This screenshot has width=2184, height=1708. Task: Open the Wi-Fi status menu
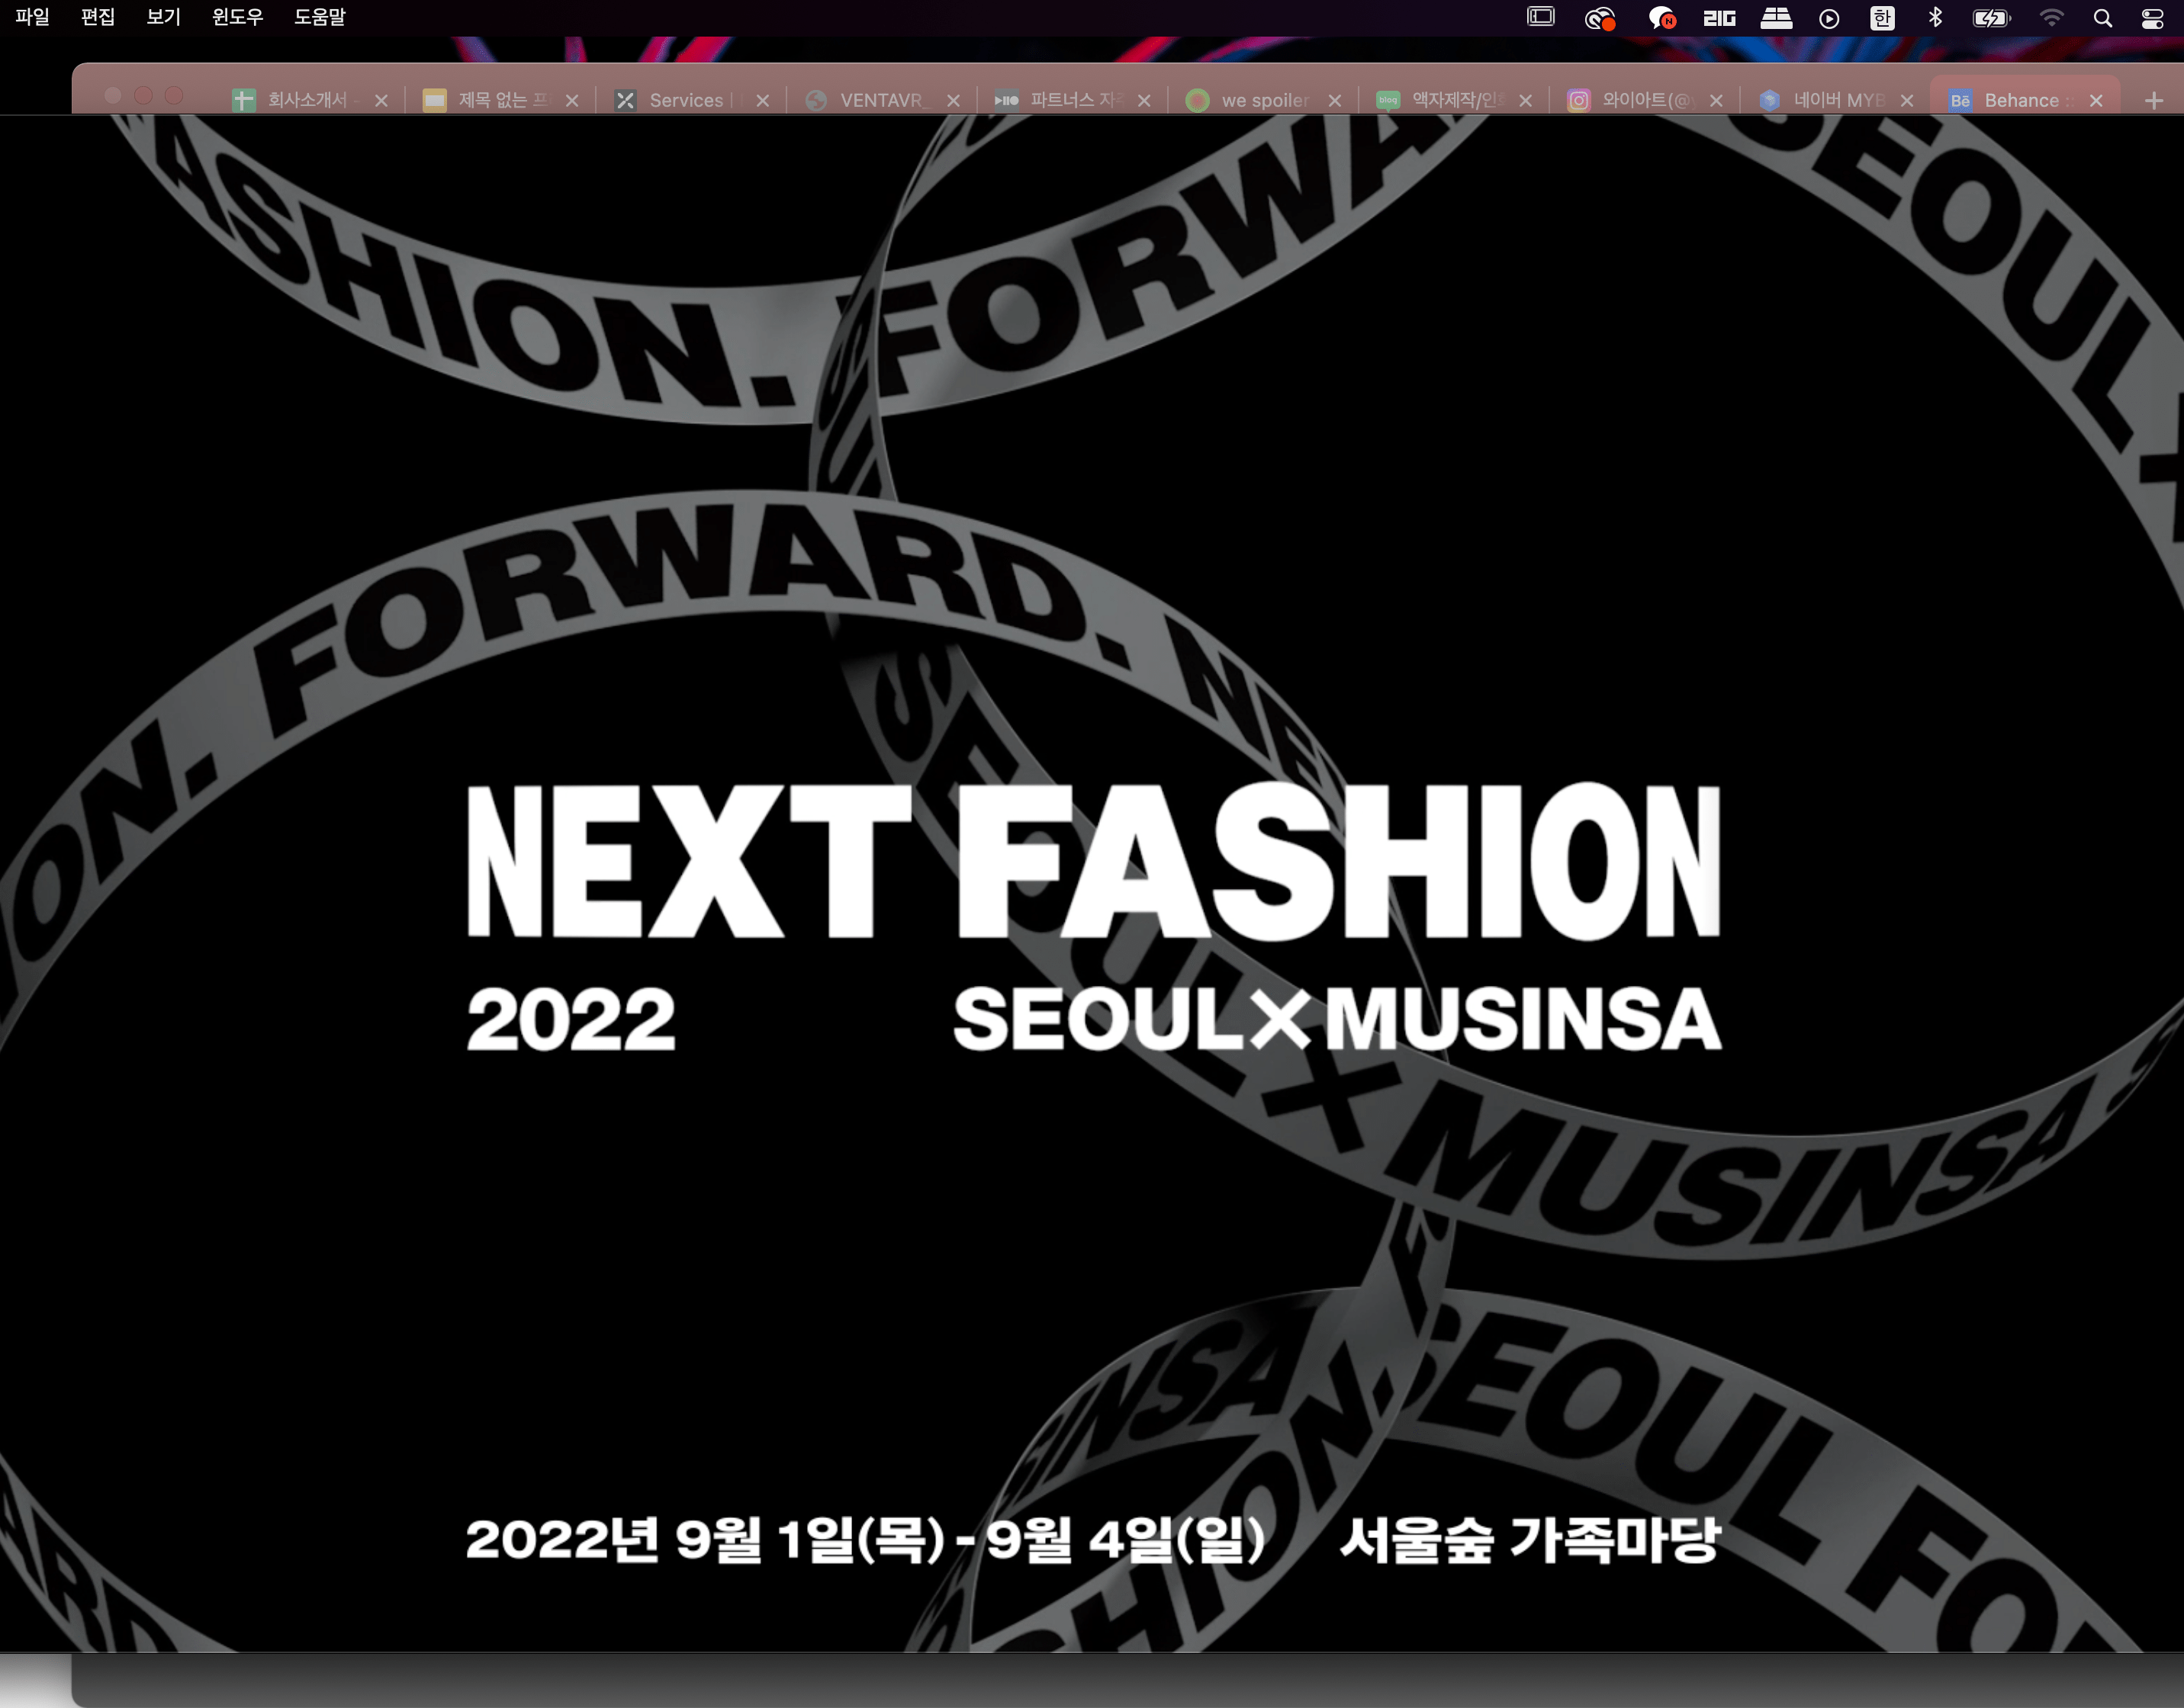[2051, 18]
